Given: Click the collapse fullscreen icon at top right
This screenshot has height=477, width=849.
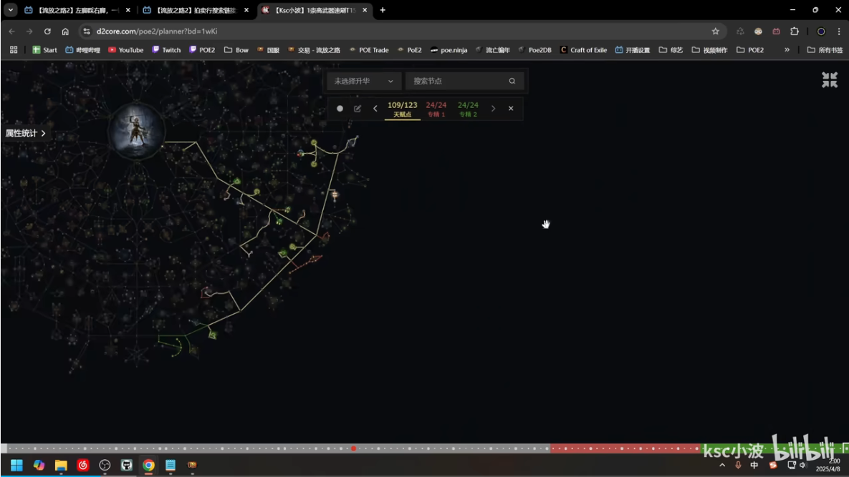Looking at the screenshot, I should coord(829,80).
